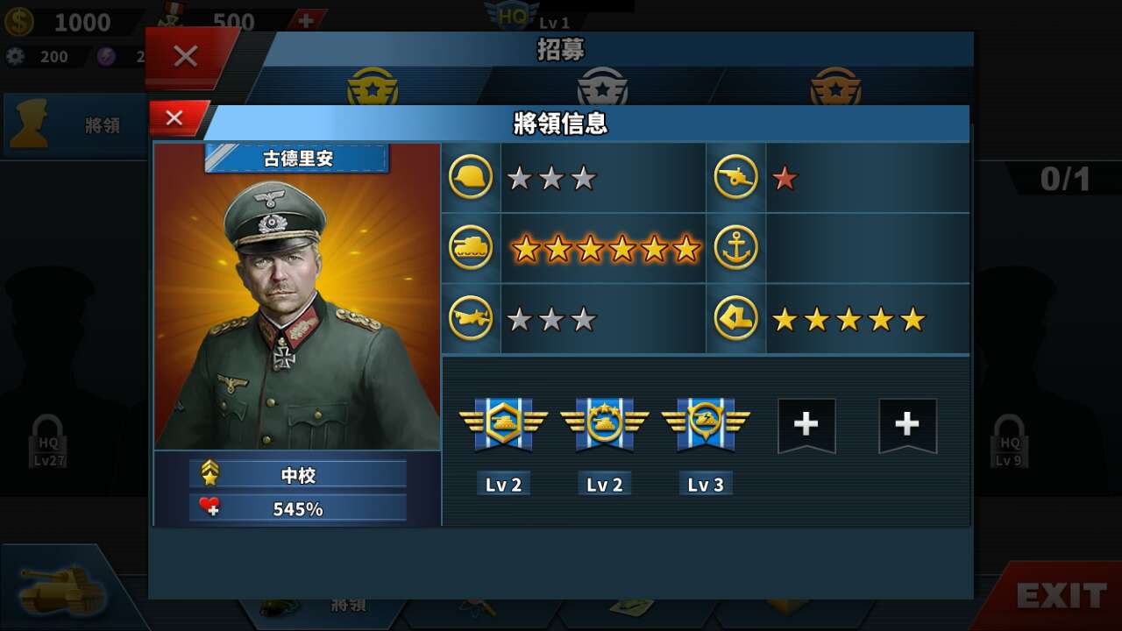Select the tank armor ability icon
Image resolution: width=1122 pixels, height=631 pixels.
[x=471, y=248]
